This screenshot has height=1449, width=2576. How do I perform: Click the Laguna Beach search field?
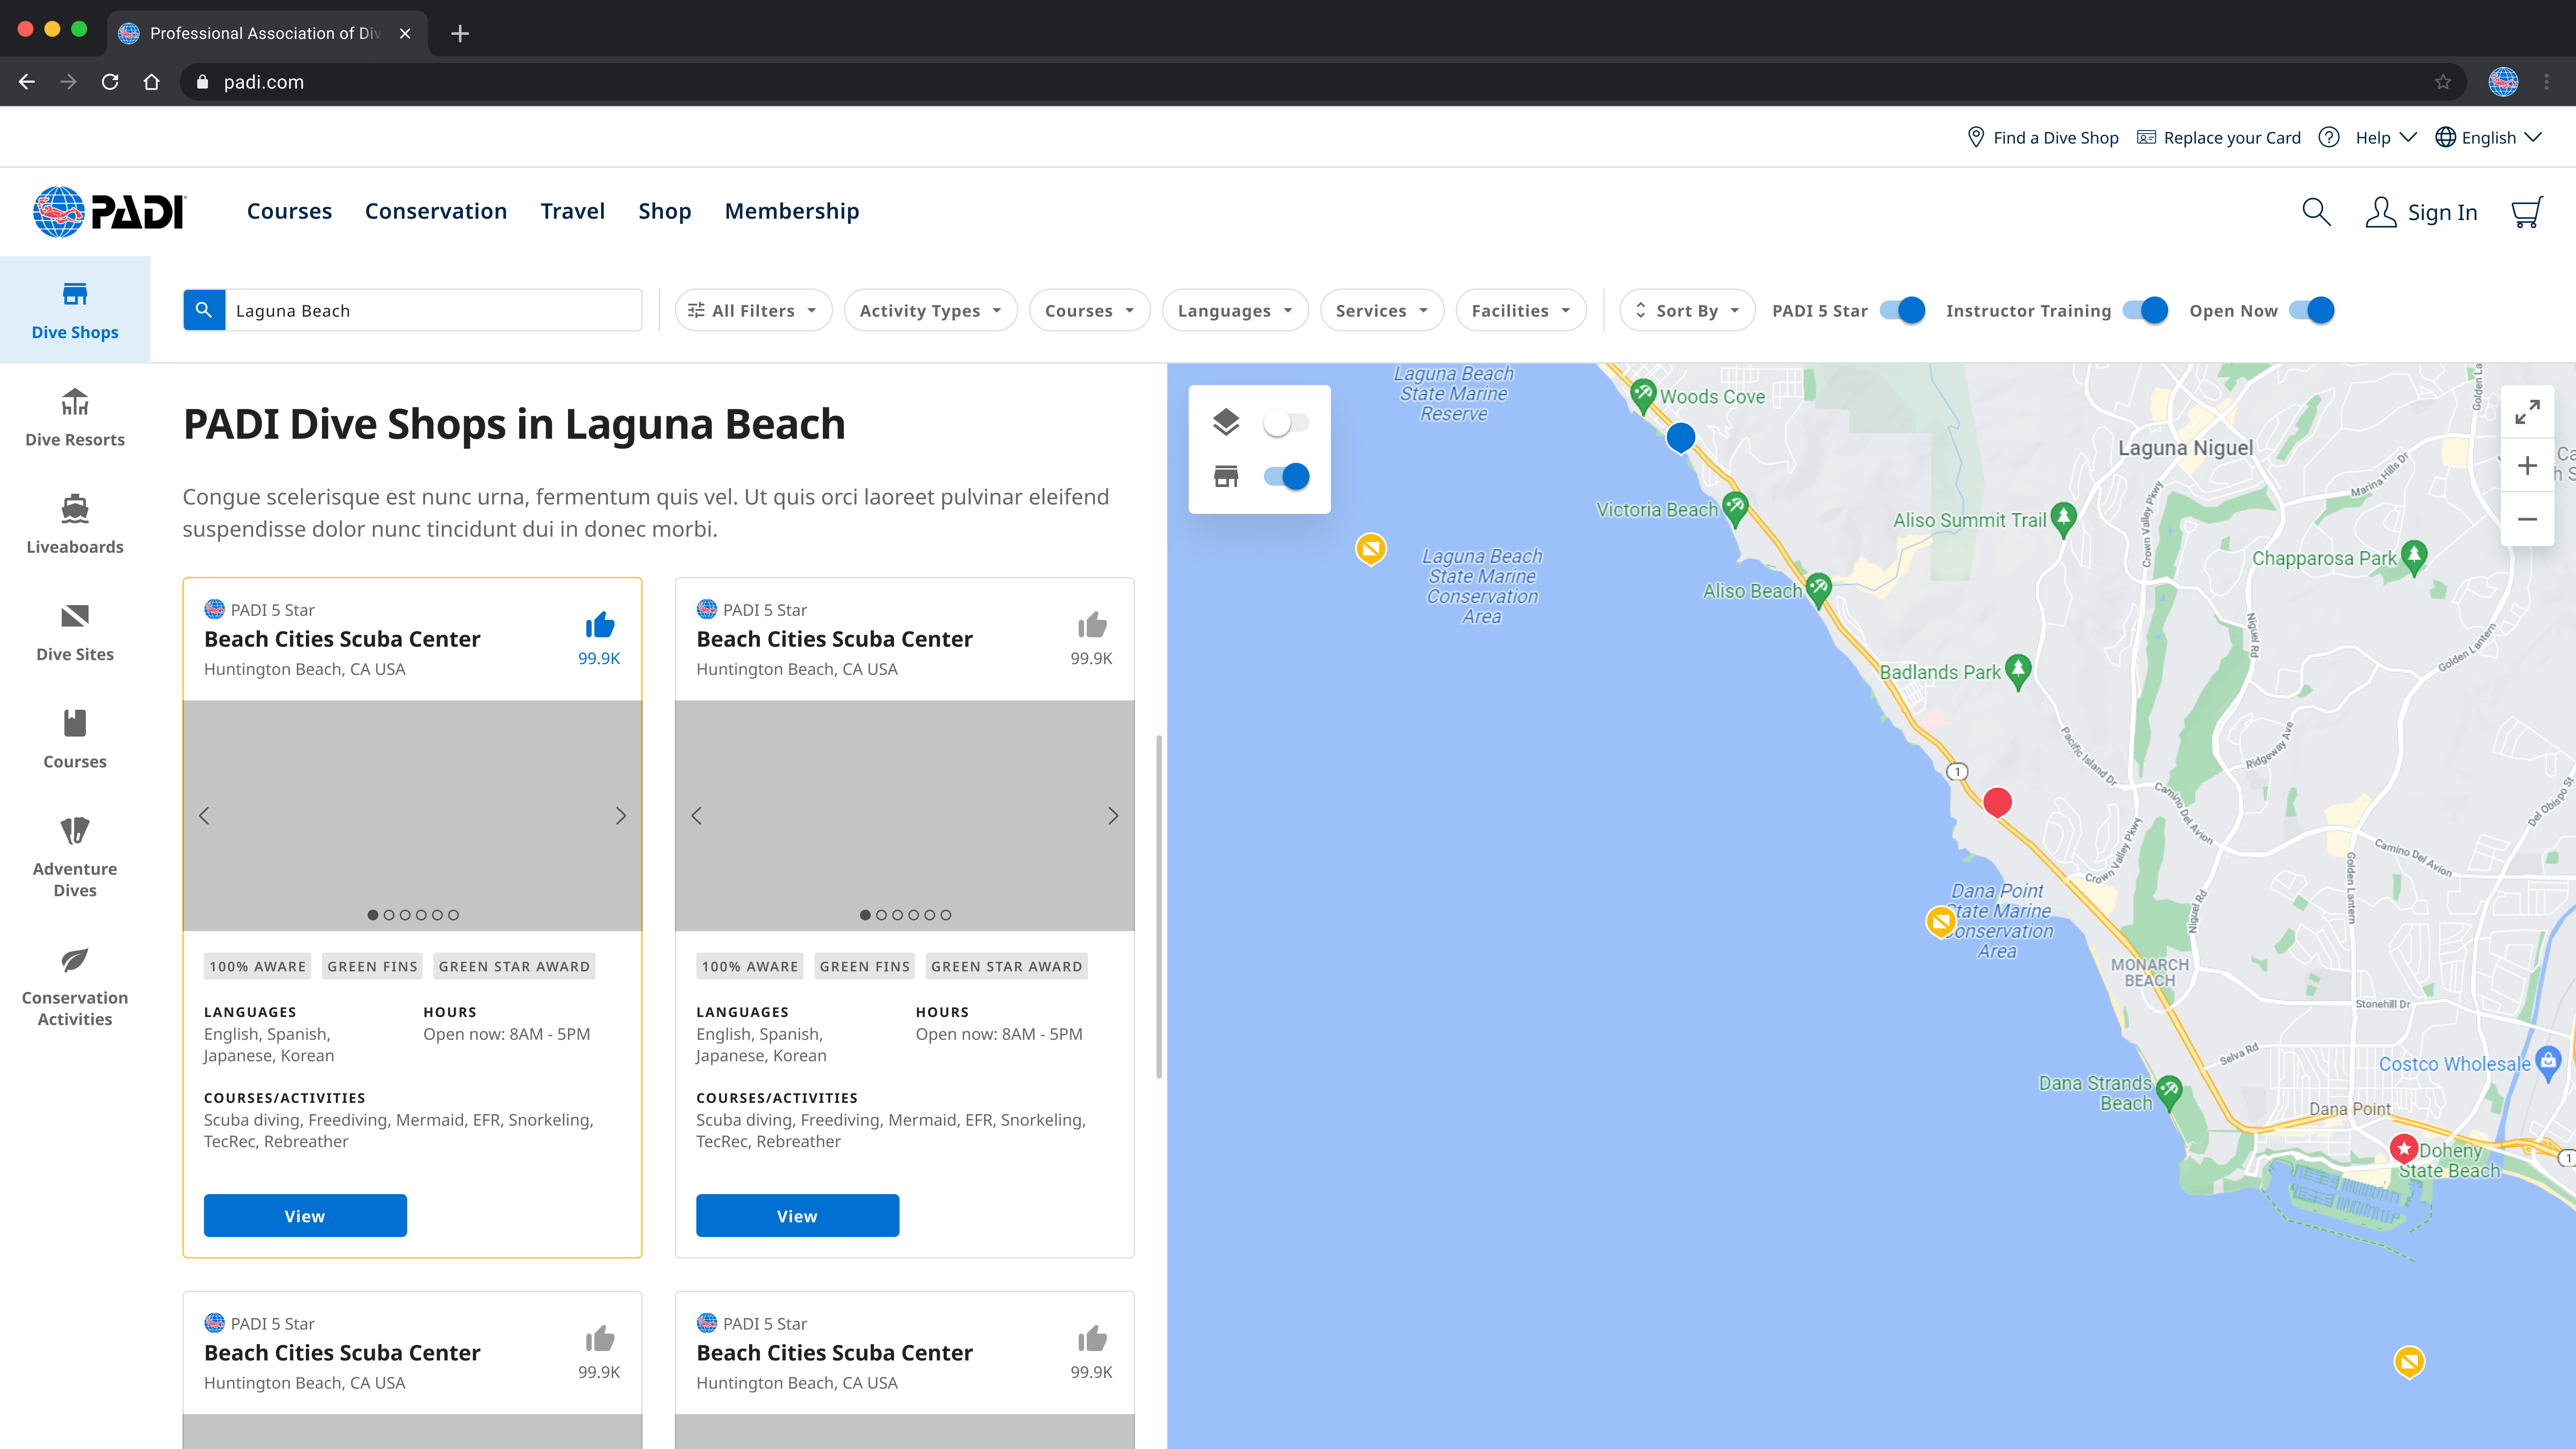[x=433, y=311]
